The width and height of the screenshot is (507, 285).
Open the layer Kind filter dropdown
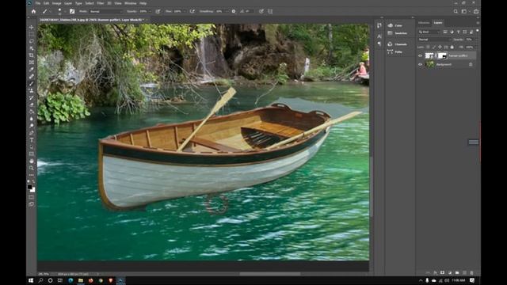[429, 32]
